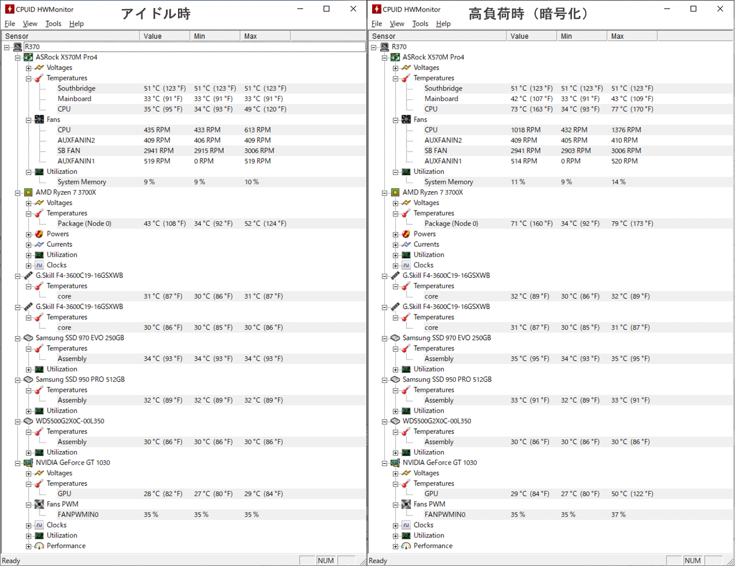Open the Tools menu in right window
This screenshot has height=566, width=735.
tap(420, 24)
